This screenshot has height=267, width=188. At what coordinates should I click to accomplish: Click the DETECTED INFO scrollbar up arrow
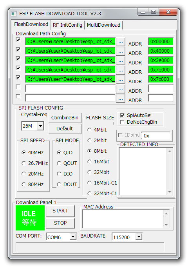[170, 151]
